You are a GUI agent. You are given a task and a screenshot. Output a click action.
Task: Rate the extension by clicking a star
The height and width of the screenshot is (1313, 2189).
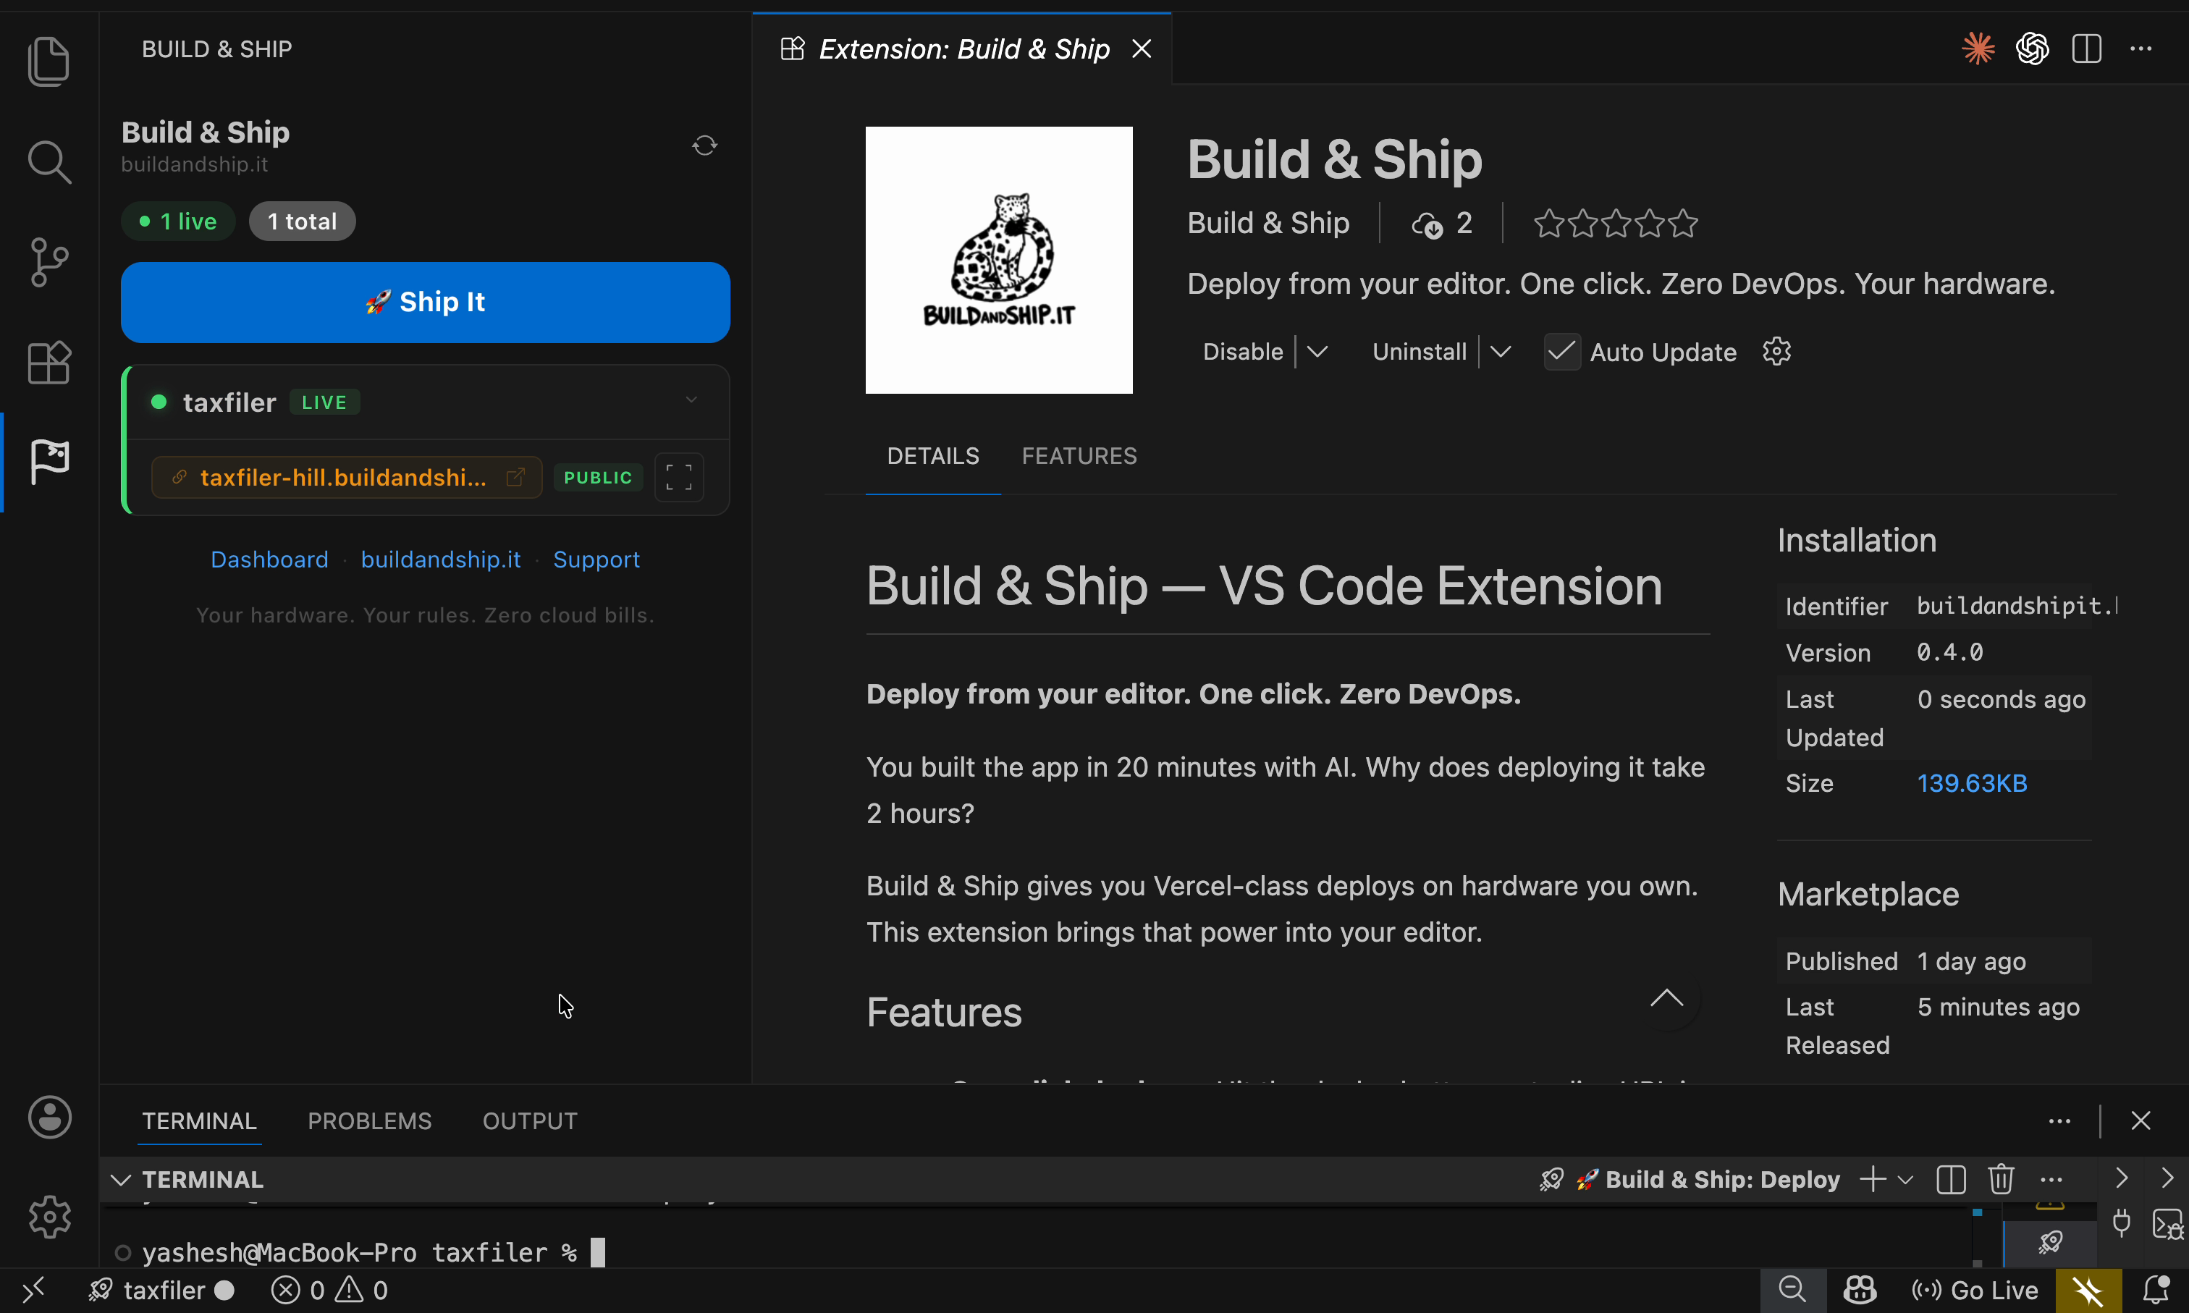(1615, 223)
